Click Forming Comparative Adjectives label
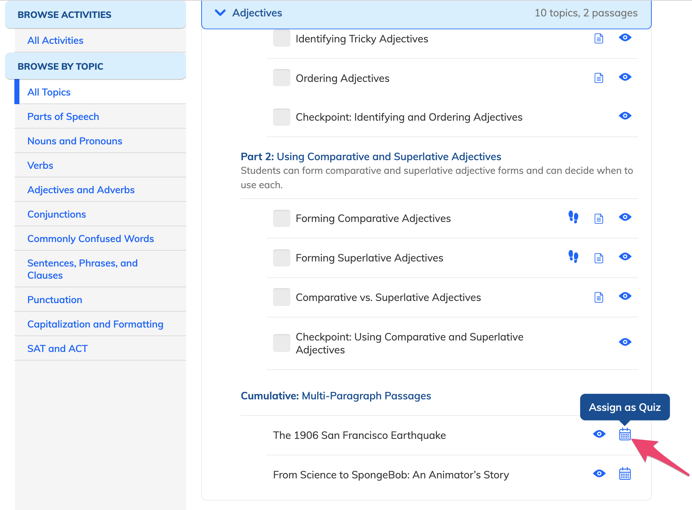The width and height of the screenshot is (692, 510). [373, 218]
